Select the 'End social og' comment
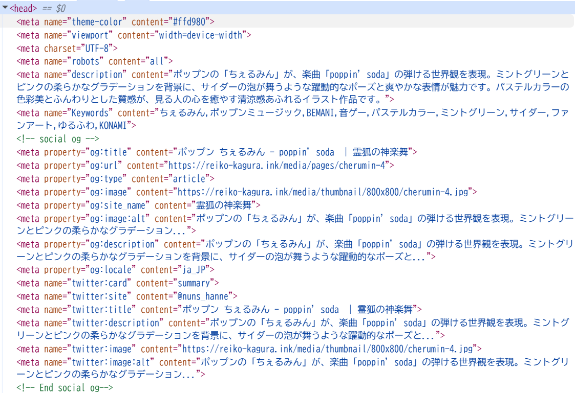Viewport: 575px width, 393px height. [x=65, y=387]
